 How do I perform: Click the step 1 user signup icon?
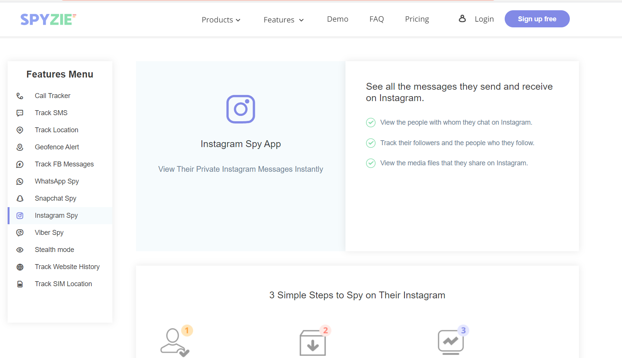176,341
